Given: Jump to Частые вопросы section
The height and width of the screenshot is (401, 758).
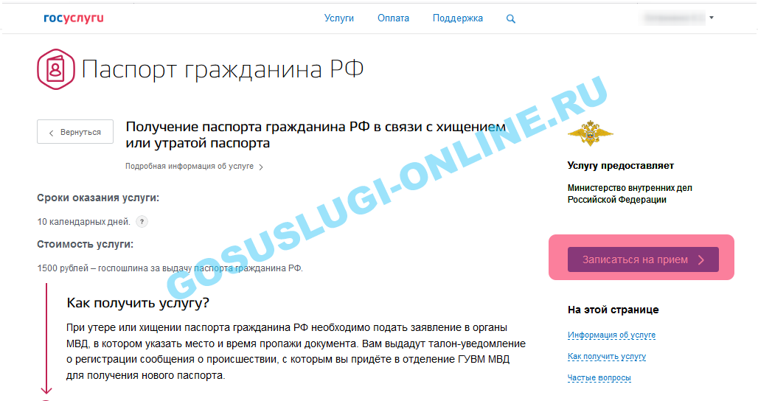Looking at the screenshot, I should [599, 378].
